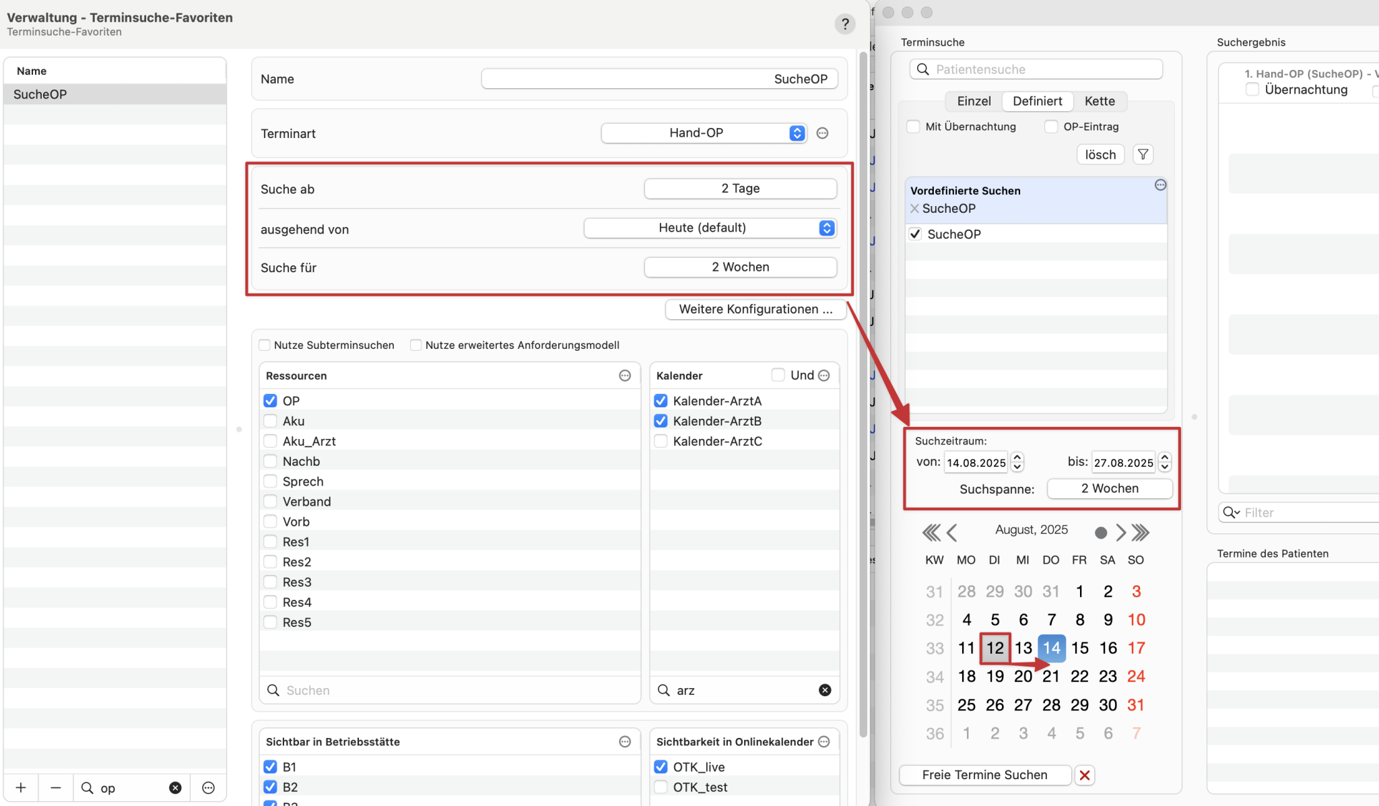1379x806 pixels.
Task: Step the 'von' date 14.08.2025
Action: [x=1017, y=462]
